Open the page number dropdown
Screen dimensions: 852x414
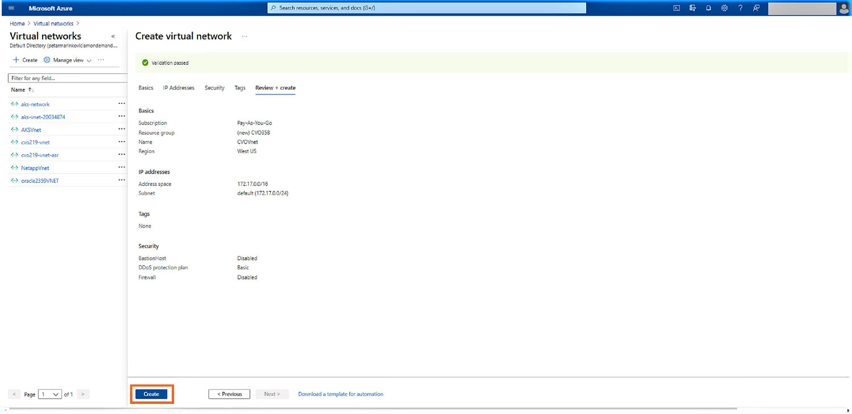50,394
